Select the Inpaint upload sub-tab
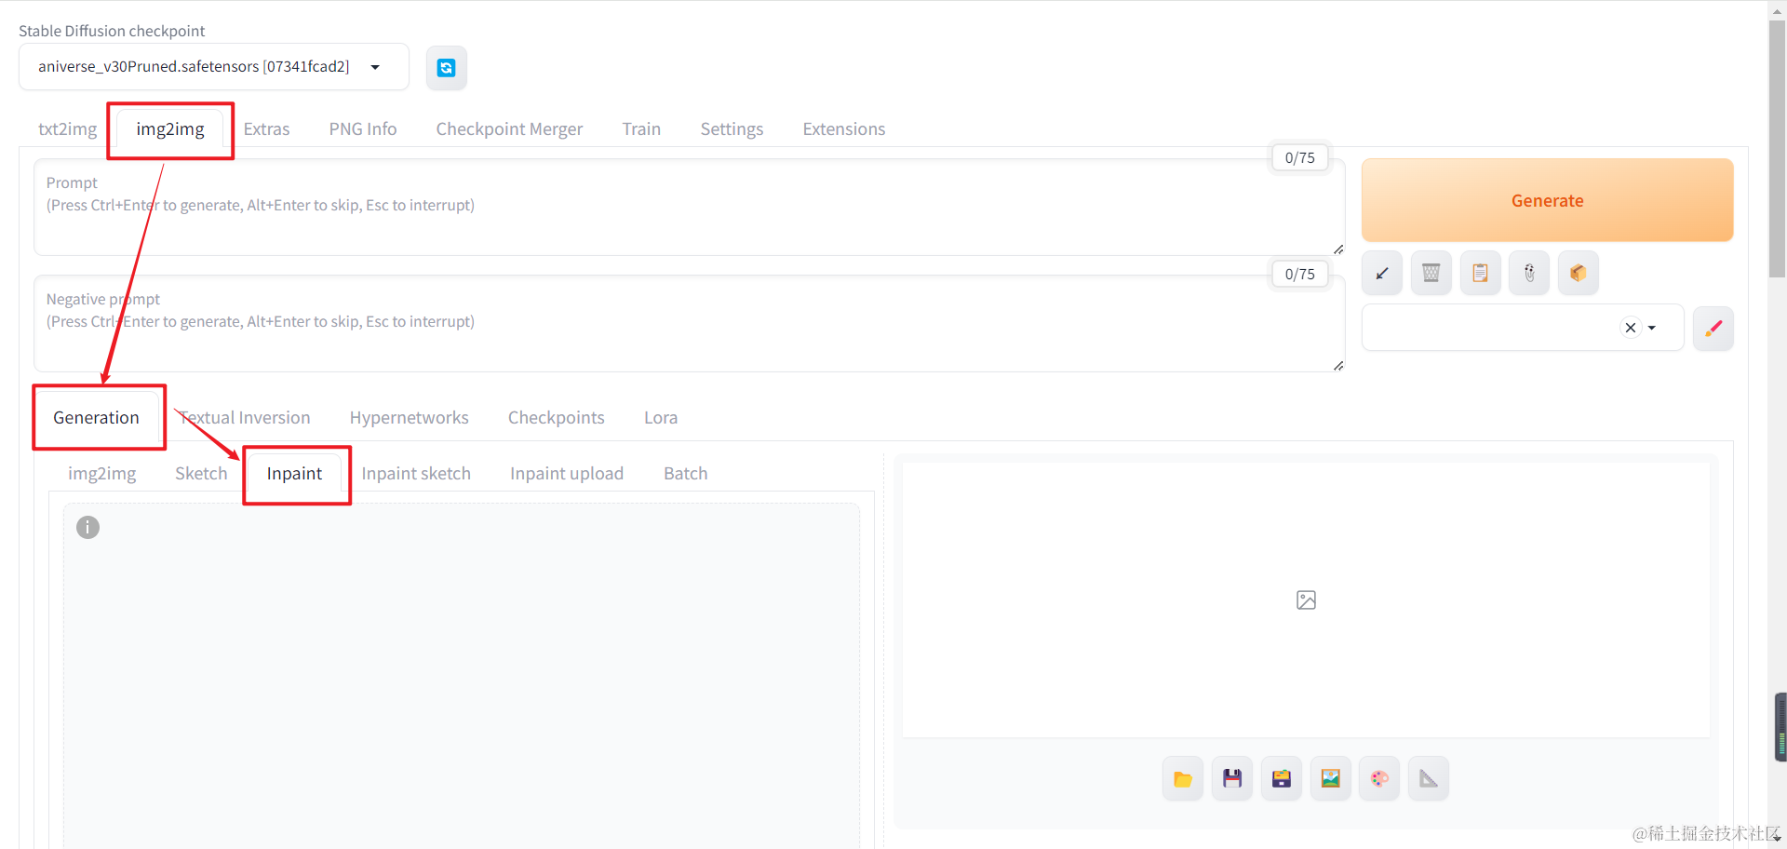 pos(567,473)
